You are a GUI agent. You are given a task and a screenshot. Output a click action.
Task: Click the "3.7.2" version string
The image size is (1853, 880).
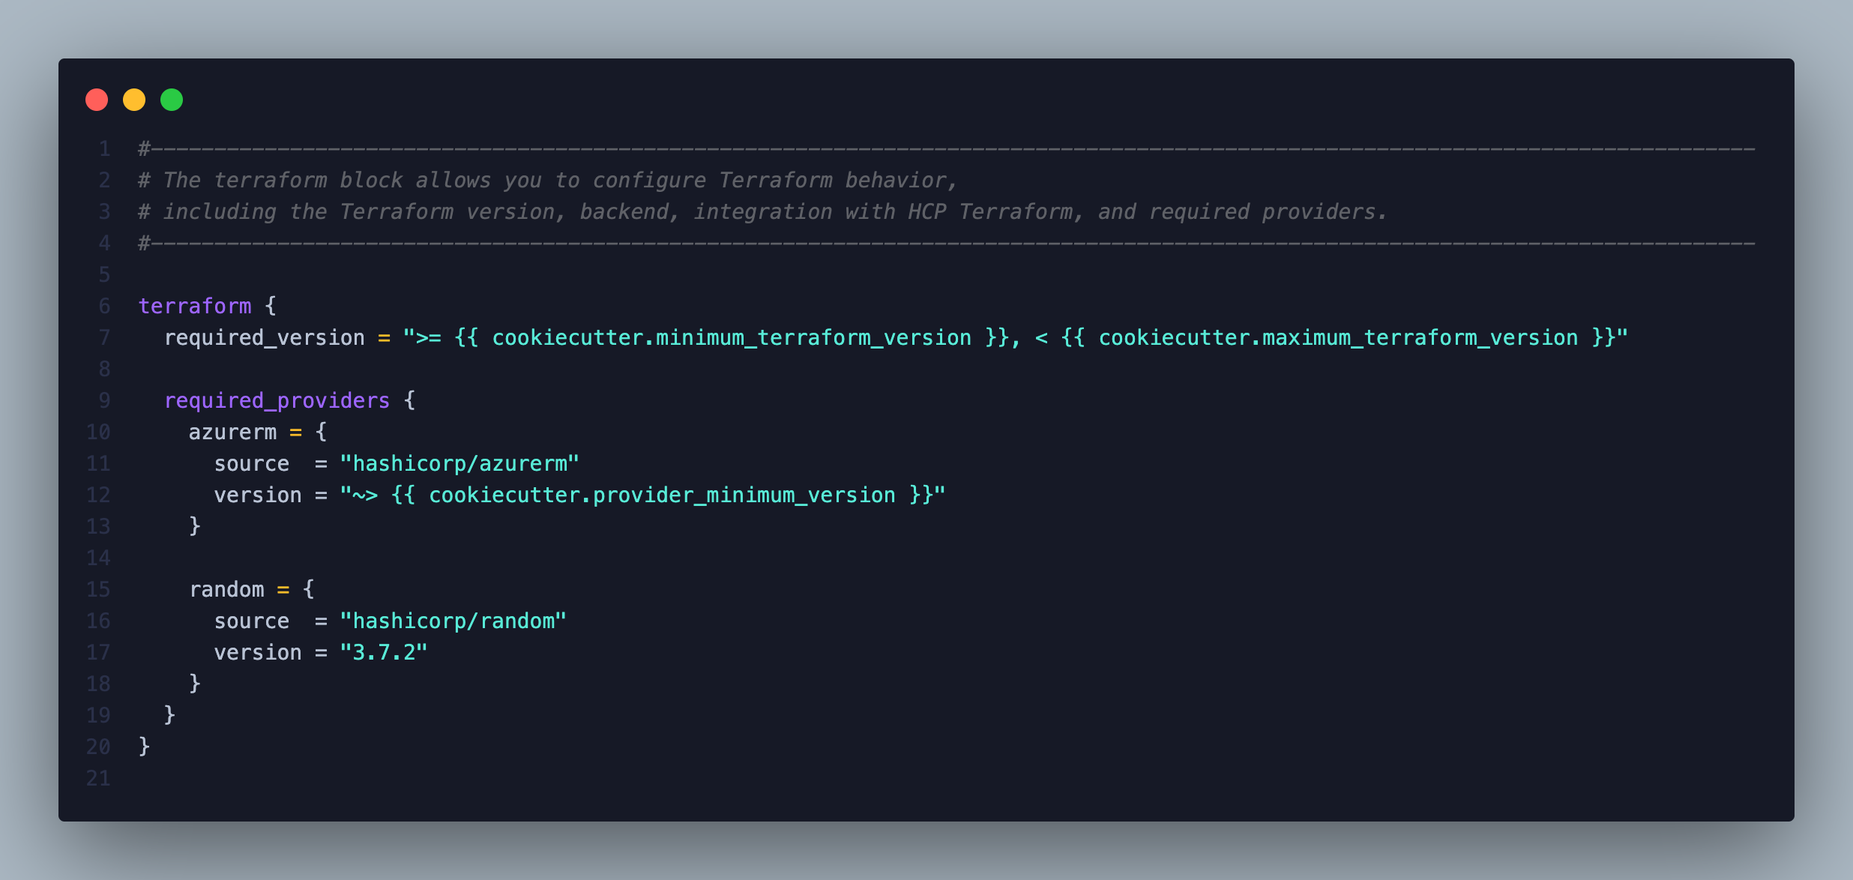[384, 652]
